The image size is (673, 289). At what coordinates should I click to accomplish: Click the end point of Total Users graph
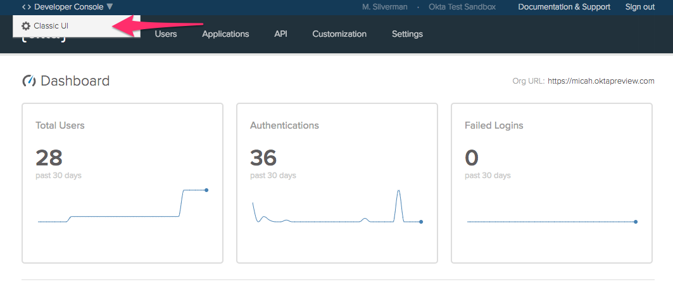[x=206, y=189]
